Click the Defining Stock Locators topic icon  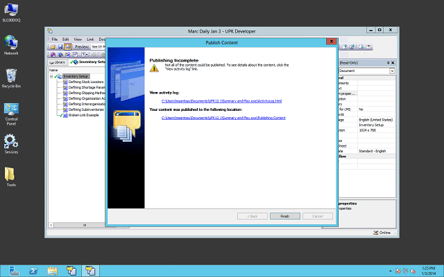[65, 82]
